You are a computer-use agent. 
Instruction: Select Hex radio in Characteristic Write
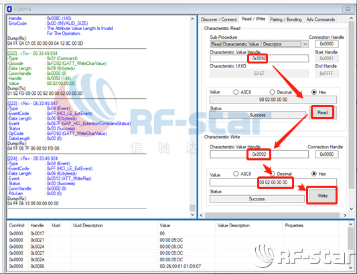coord(314,174)
